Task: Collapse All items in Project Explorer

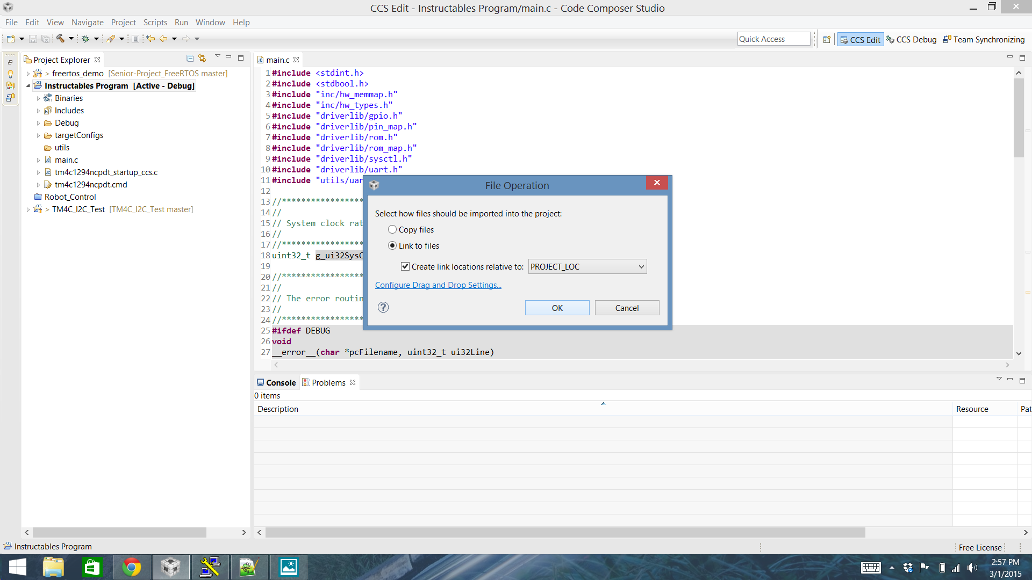Action: [190, 57]
